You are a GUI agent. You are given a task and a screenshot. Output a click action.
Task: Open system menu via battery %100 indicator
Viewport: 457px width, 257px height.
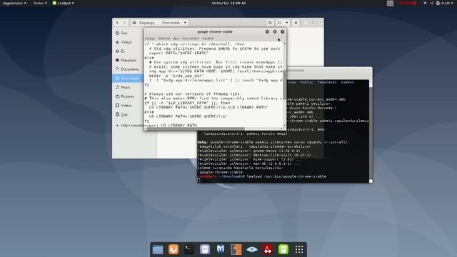445,3
